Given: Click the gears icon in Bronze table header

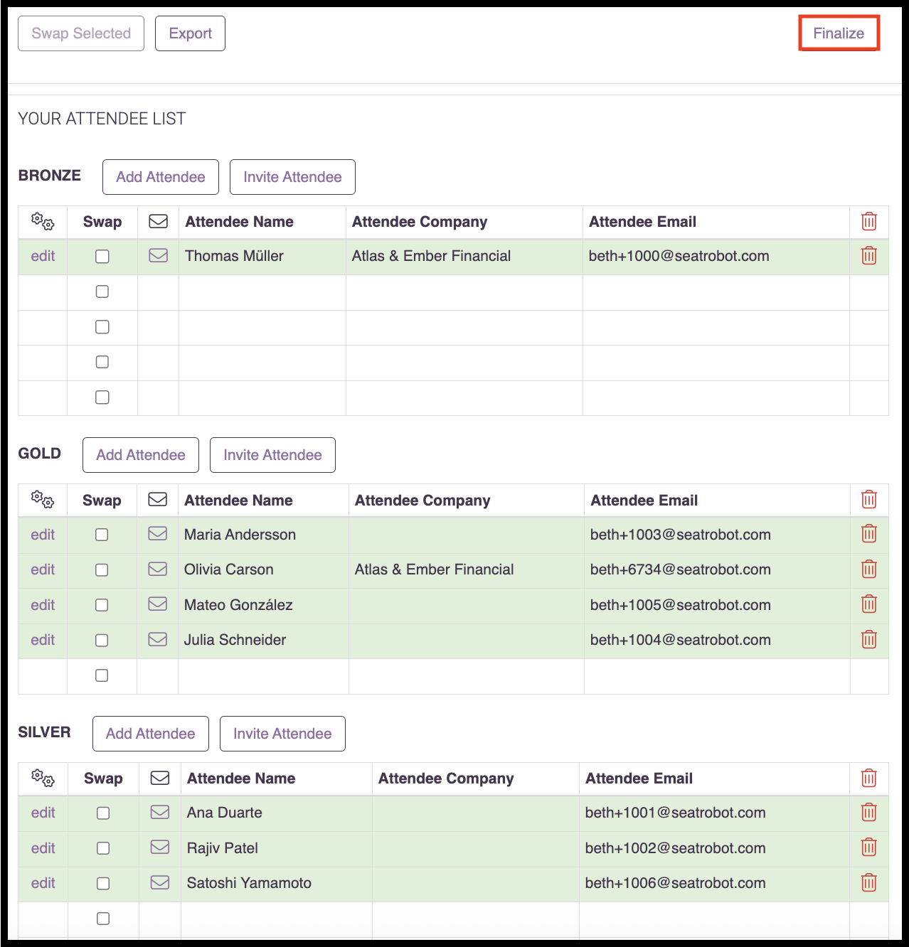Looking at the screenshot, I should click(x=43, y=222).
